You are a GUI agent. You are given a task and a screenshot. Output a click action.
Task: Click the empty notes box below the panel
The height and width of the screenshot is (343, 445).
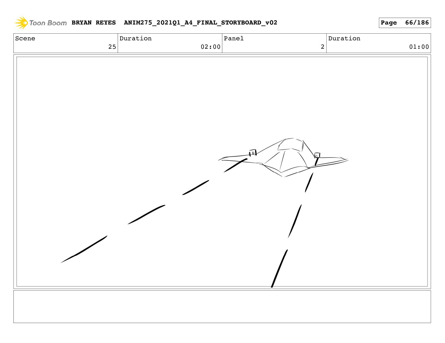coord(222,306)
